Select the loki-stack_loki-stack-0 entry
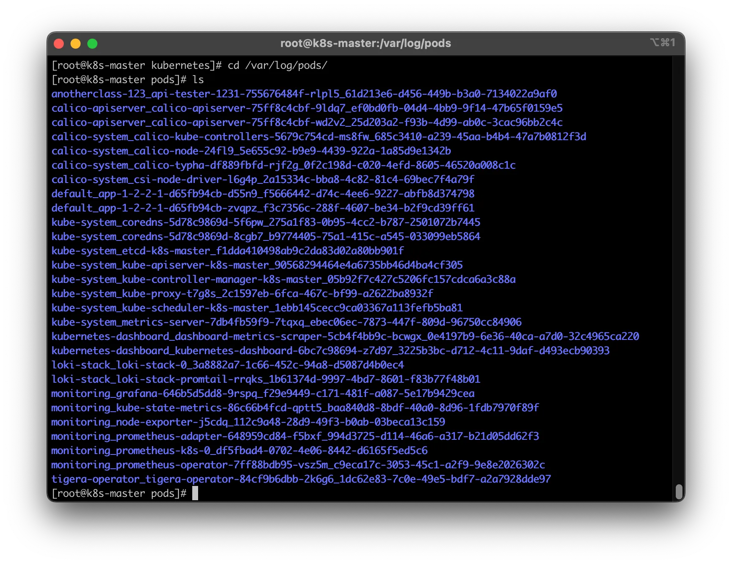Screen dimensions: 732x564 coord(228,365)
